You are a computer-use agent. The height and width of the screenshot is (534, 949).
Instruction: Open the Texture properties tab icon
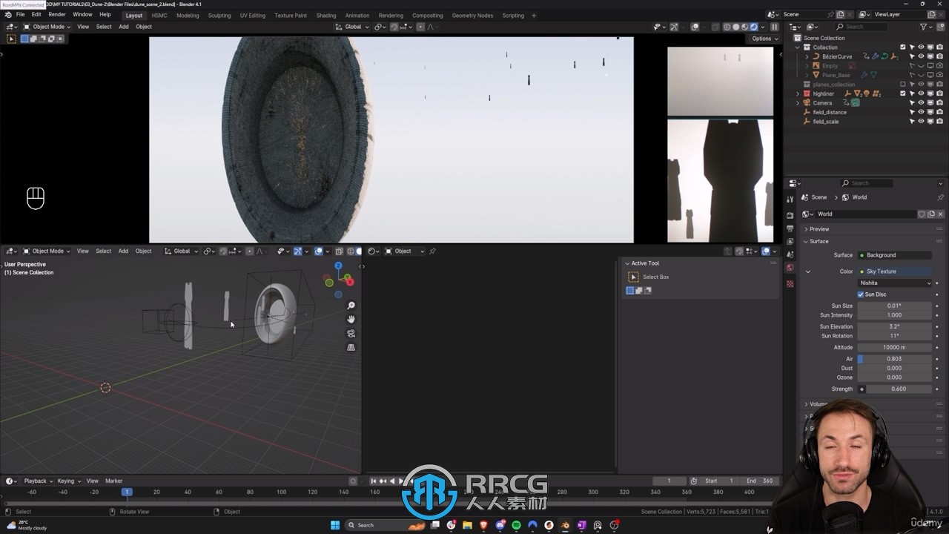coord(790,284)
